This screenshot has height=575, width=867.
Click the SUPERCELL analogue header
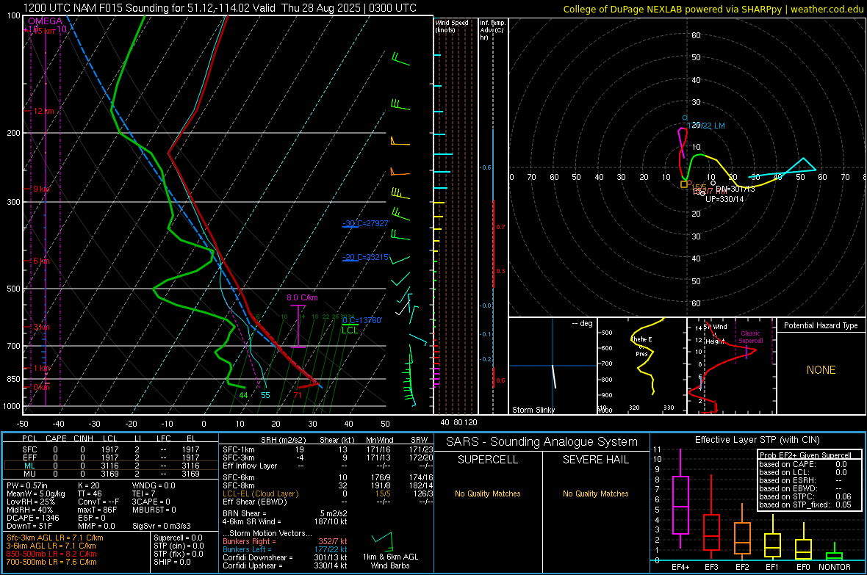(488, 460)
